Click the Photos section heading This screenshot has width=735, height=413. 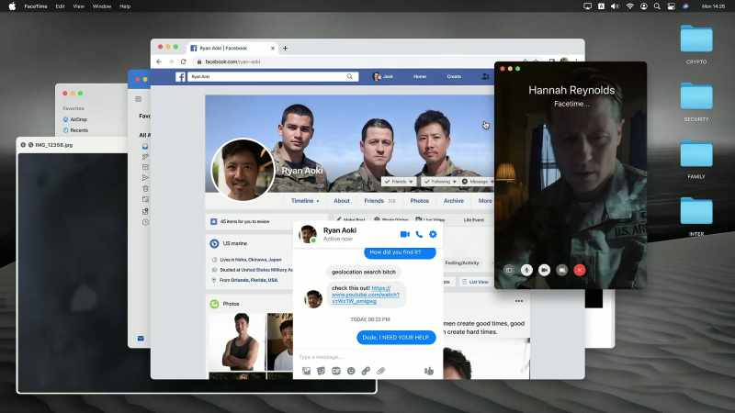click(x=231, y=304)
